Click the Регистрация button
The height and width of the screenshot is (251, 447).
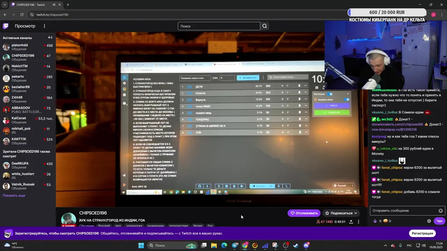(x=422, y=233)
